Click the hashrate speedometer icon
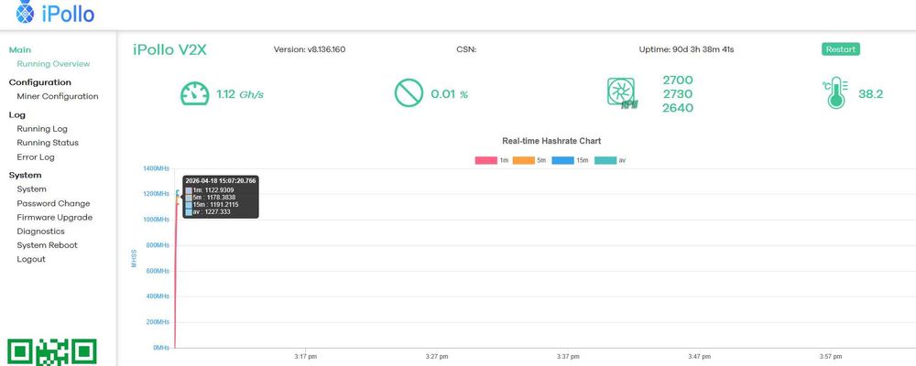Viewport: 916px width, 366px height. (194, 93)
